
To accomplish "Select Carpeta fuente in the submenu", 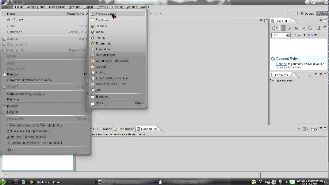I will pyautogui.click(x=117, y=55).
